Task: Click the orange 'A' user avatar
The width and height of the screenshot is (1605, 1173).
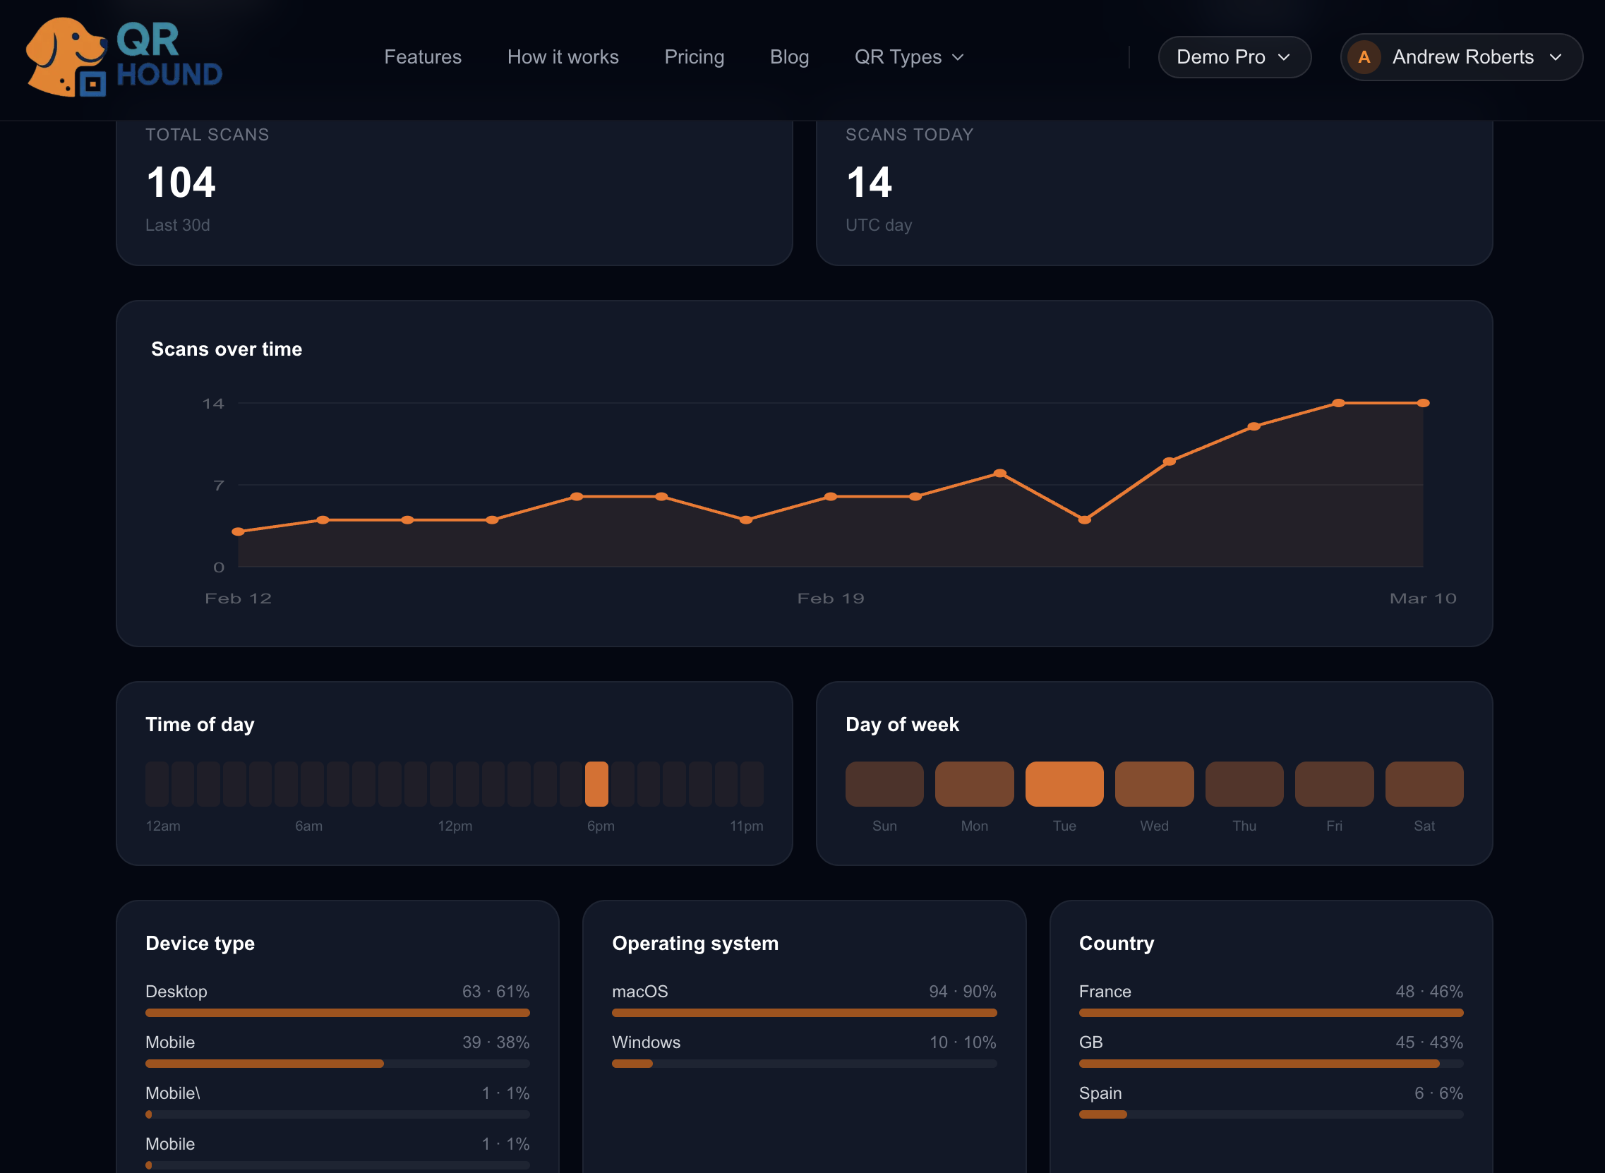Action: pos(1363,57)
